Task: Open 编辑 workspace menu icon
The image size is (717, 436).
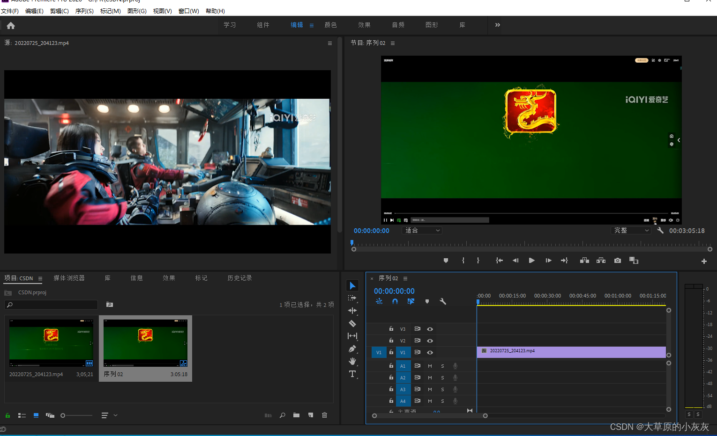Action: 312,25
